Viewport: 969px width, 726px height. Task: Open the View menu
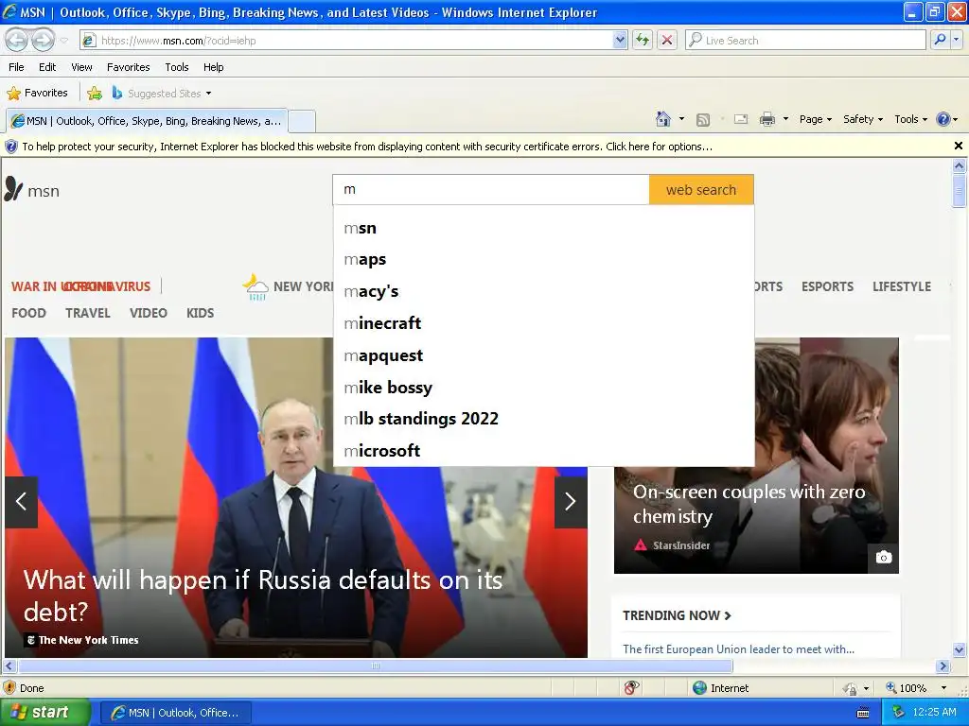click(x=81, y=67)
